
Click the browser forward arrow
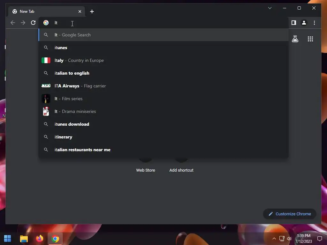pos(23,23)
